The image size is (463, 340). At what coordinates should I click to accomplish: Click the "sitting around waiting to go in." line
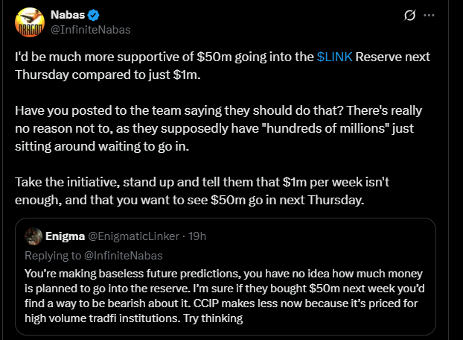coord(102,146)
